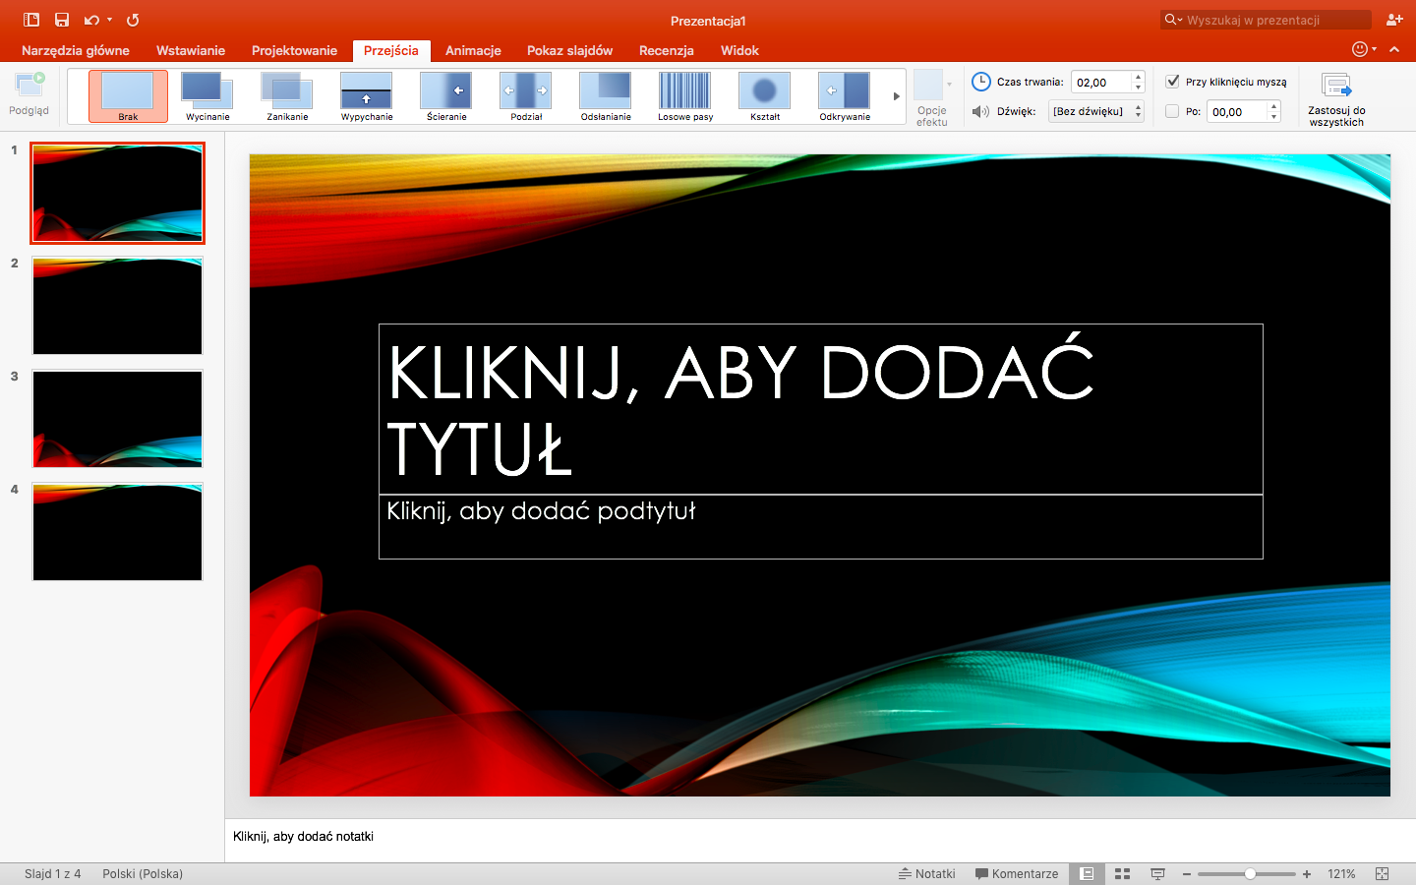Open the Dźwięk sound dropdown
Viewport: 1416px width, 885px height.
coord(1095,111)
